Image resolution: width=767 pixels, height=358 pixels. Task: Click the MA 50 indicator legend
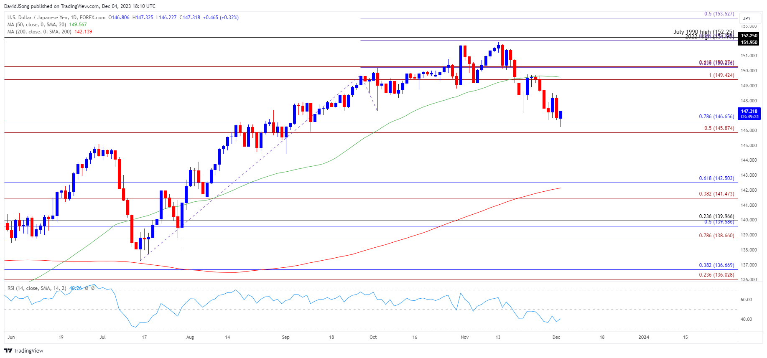pos(37,25)
